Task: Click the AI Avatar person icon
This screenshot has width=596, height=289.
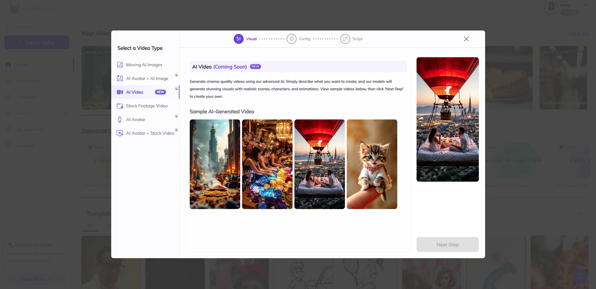Action: point(120,119)
